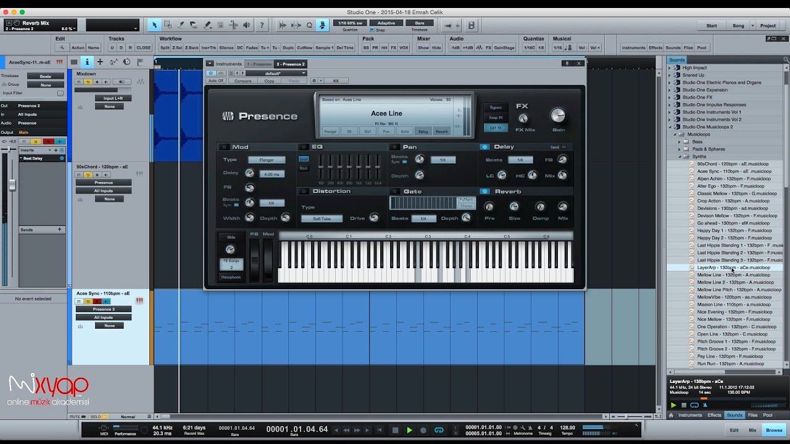This screenshot has width=790, height=444.
Task: Toggle the FX Bypass button in Presence
Action: [496, 107]
